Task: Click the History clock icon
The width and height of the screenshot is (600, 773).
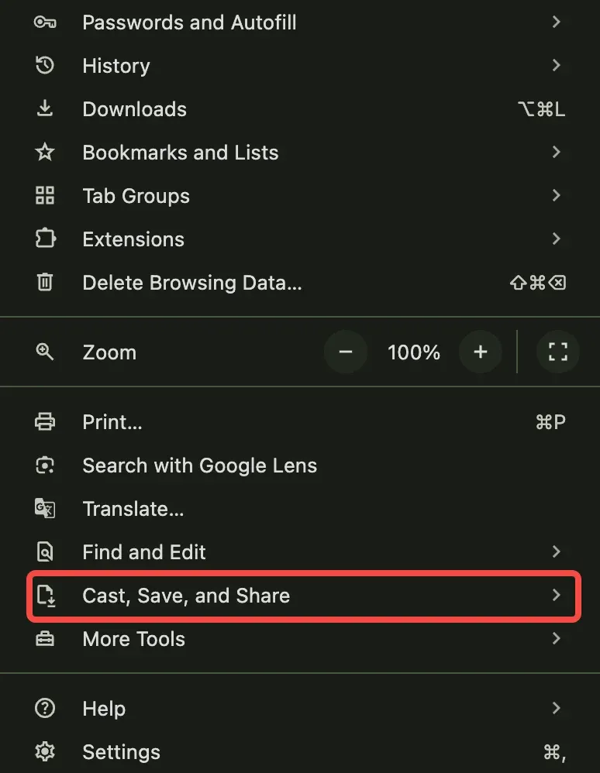Action: tap(45, 65)
